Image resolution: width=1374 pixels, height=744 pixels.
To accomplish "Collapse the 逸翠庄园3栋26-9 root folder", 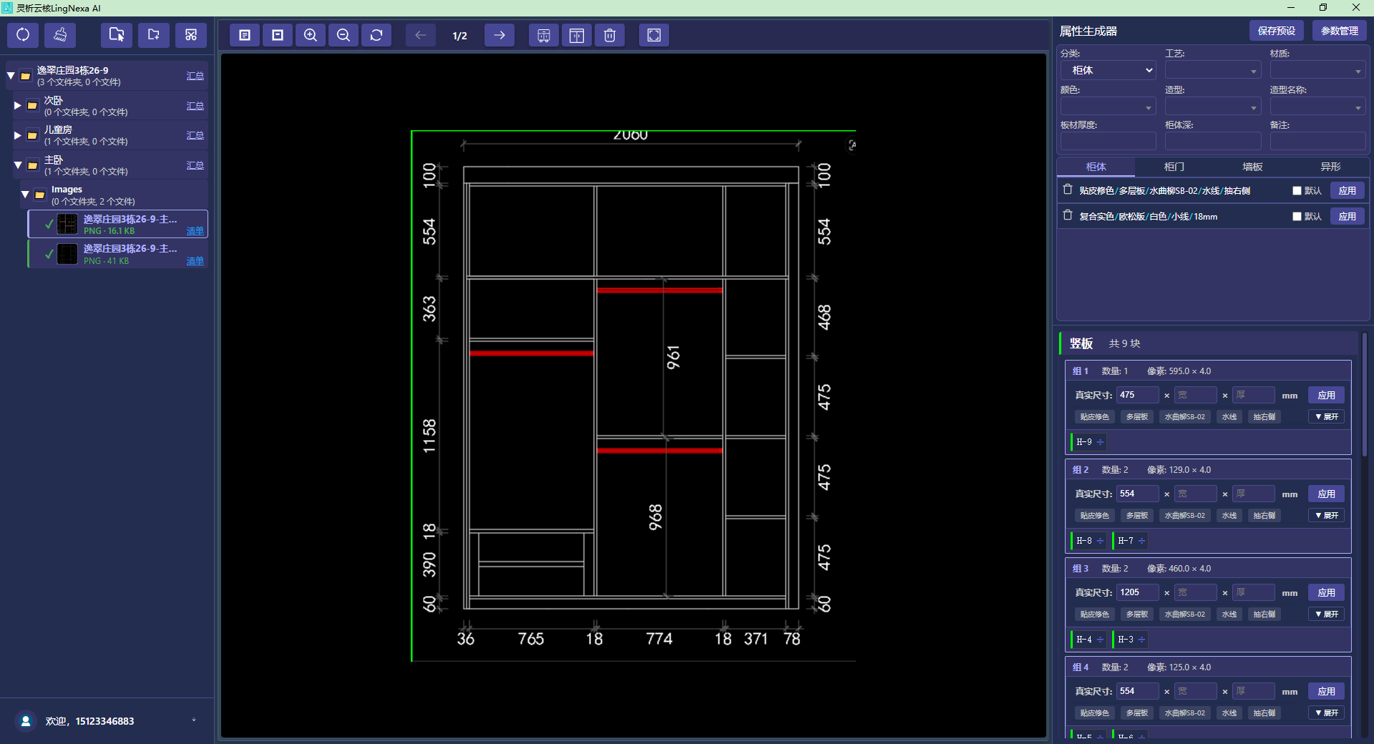I will click(11, 75).
